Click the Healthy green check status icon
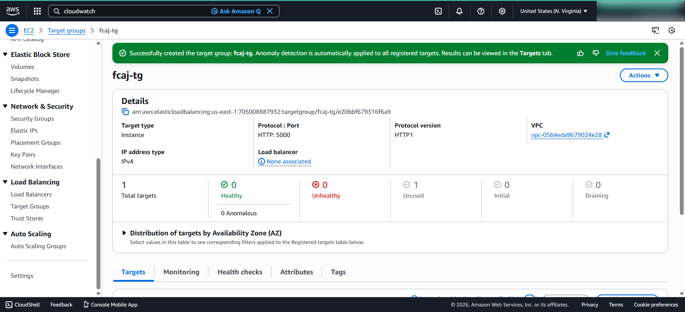685x312 pixels. (x=224, y=184)
